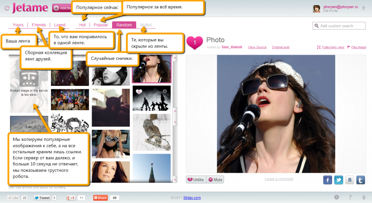Viewport: 372px width, 203px height.
Task: Switch to the Yours tab
Action: (18, 25)
